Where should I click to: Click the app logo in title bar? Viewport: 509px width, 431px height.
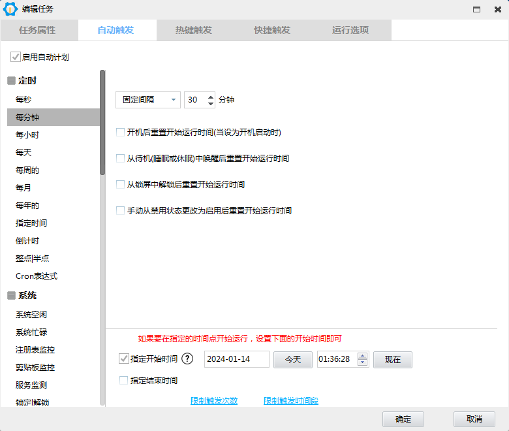click(10, 9)
